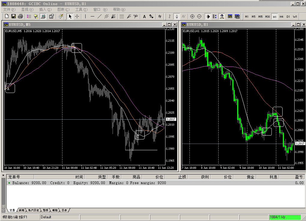This screenshot has width=306, height=221.
Task: Click the 盈亏 column header
Action: pos(299,177)
